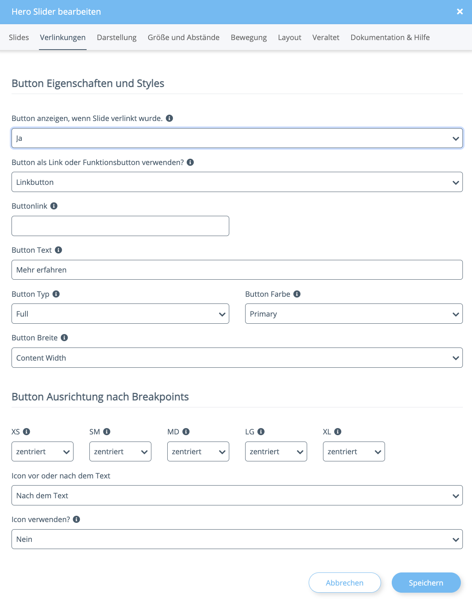Open the Button Farbe dropdown
Viewport: 472px width, 603px height.
tap(354, 314)
